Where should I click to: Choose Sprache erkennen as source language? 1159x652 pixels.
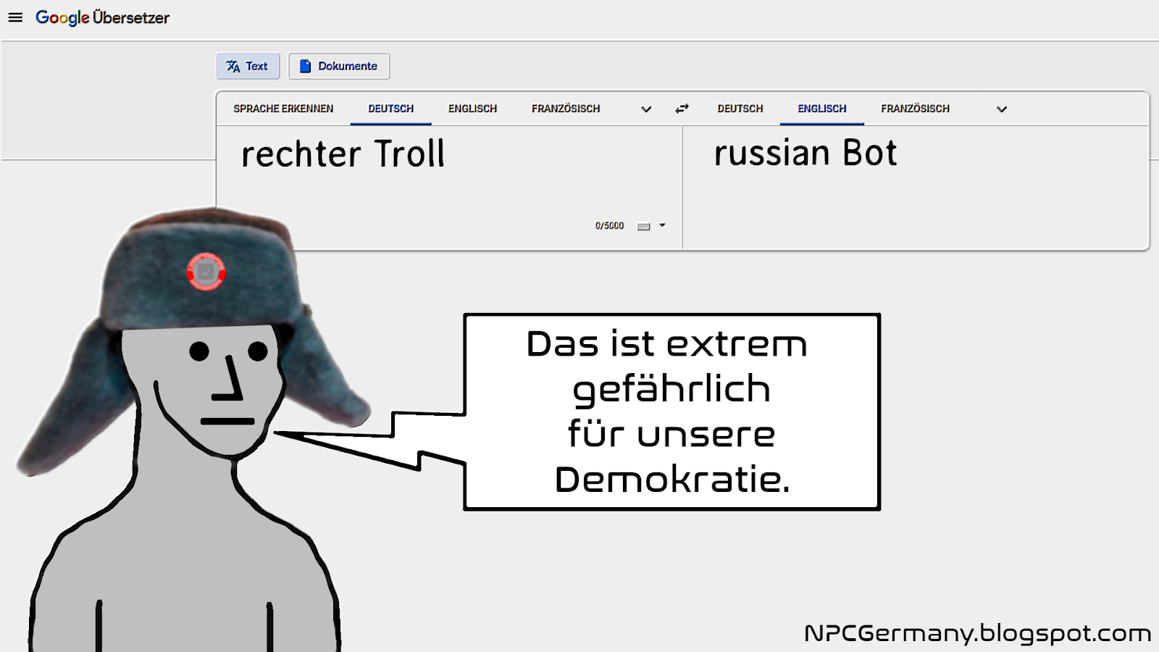[283, 109]
